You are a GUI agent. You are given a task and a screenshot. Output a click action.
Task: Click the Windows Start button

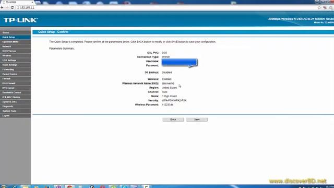click(x=4, y=186)
